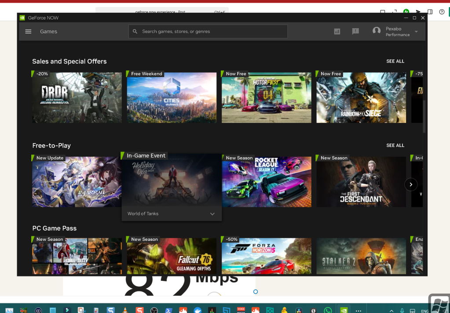The image size is (450, 313).
Task: Expand World of Tanks details chevron
Action: coord(212,214)
